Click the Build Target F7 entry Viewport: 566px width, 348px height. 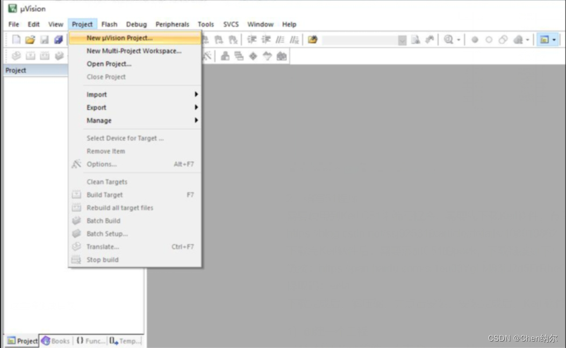[x=135, y=195]
